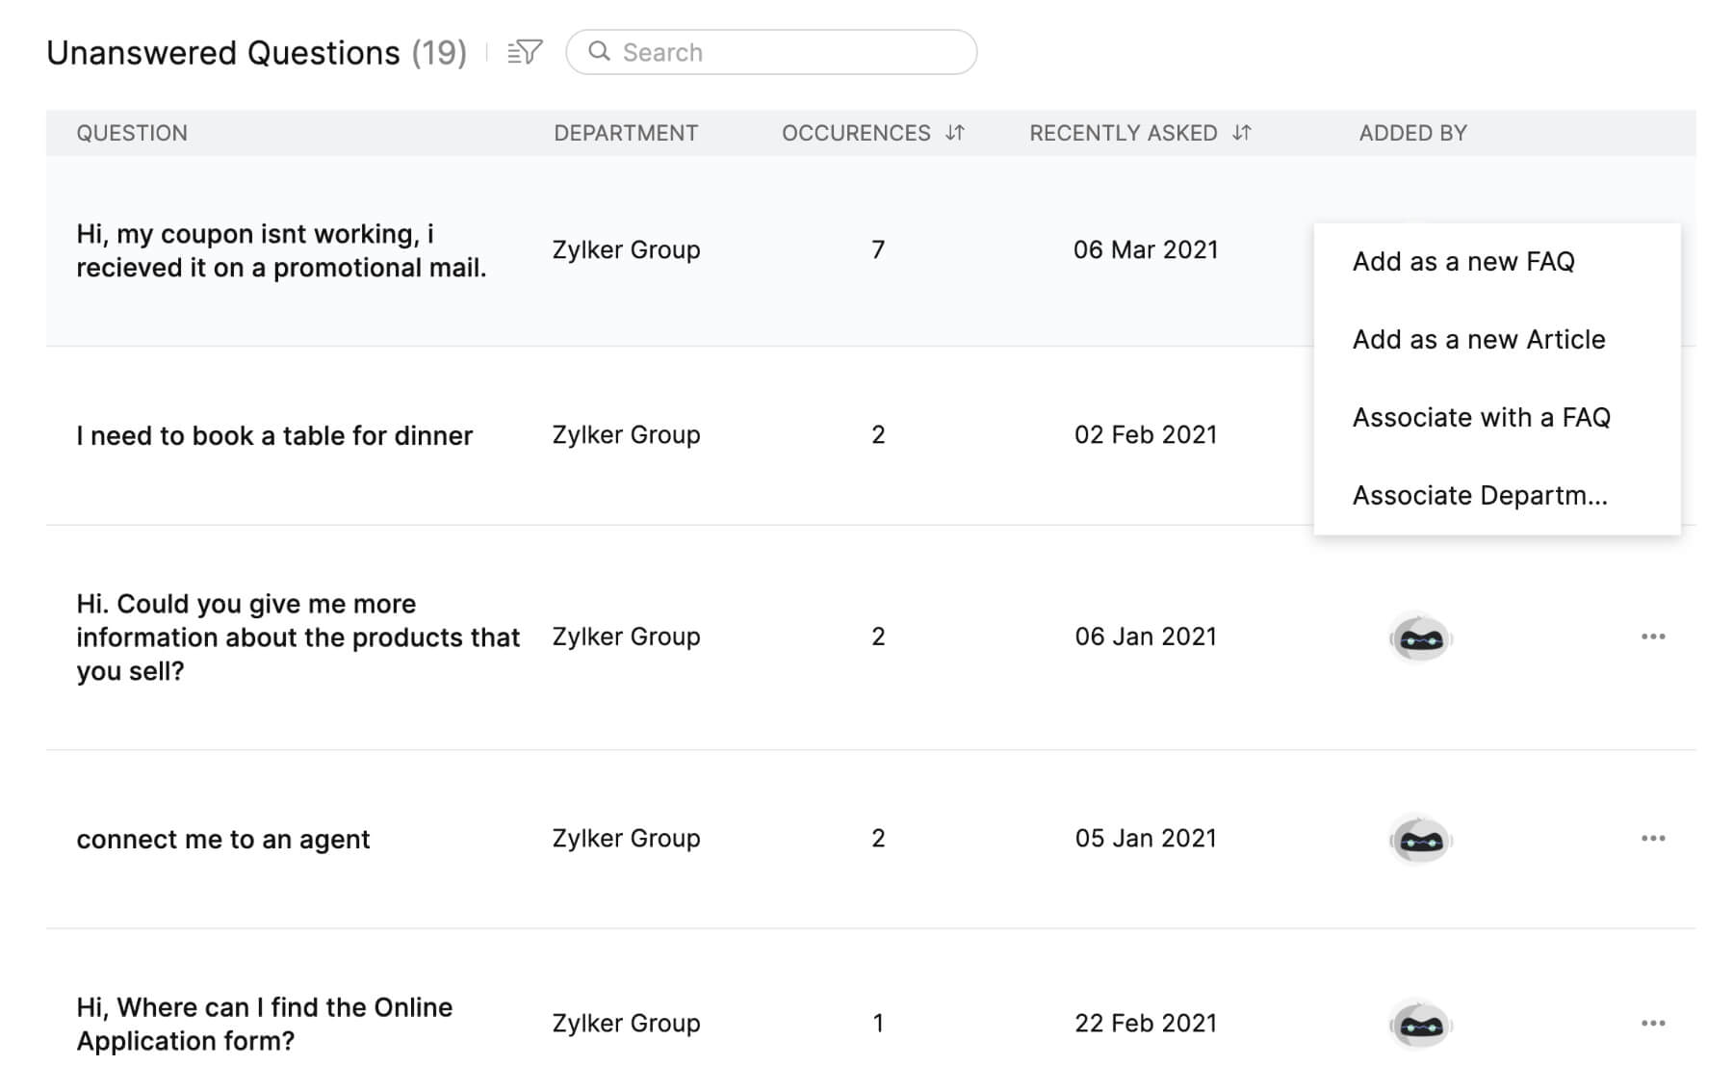The image size is (1733, 1092).
Task: Open more options for products information question
Action: (1653, 637)
